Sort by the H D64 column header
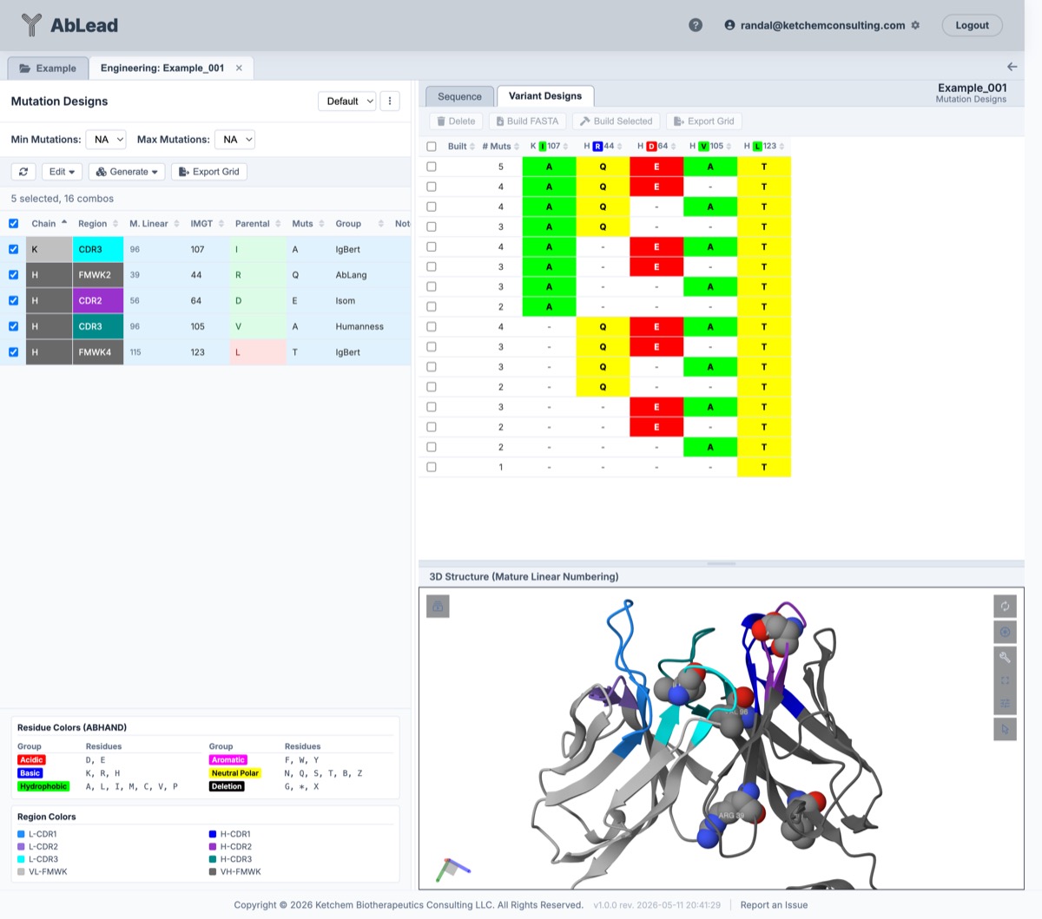Image resolution: width=1042 pixels, height=919 pixels. [656, 146]
